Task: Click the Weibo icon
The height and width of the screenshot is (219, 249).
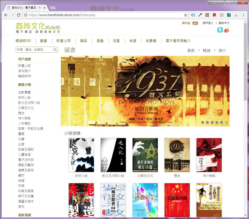Action: point(227,30)
